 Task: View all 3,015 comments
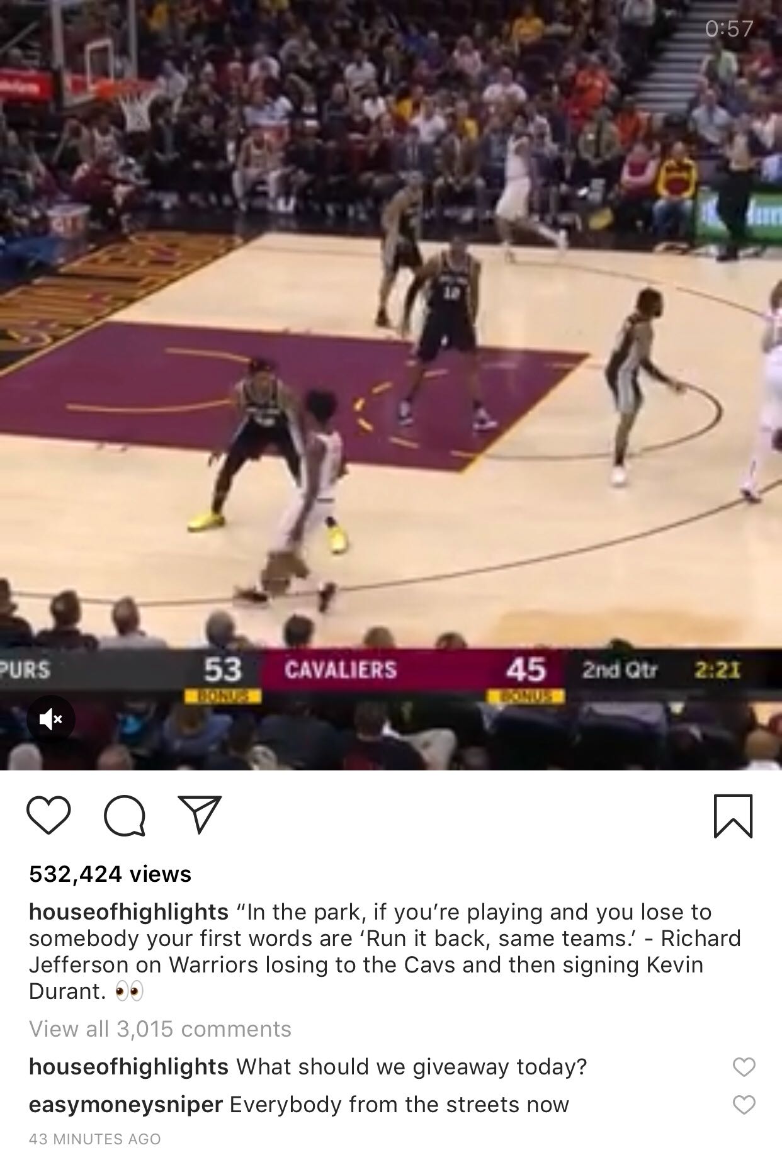coord(160,1029)
